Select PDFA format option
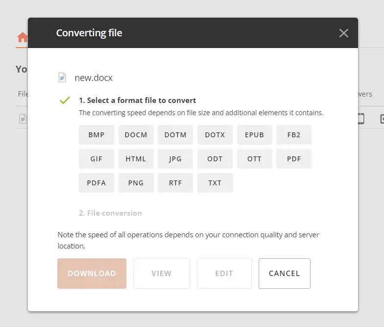384x327 pixels. coord(96,183)
